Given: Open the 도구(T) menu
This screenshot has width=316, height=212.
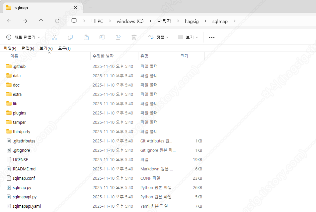Looking at the screenshot, I should tap(64, 48).
